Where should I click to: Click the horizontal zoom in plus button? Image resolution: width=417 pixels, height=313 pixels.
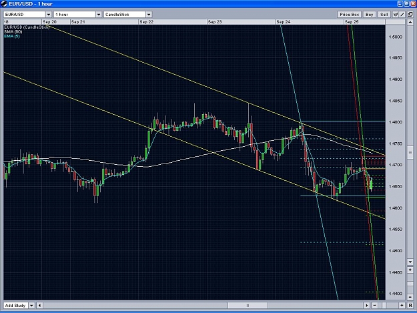402,305
